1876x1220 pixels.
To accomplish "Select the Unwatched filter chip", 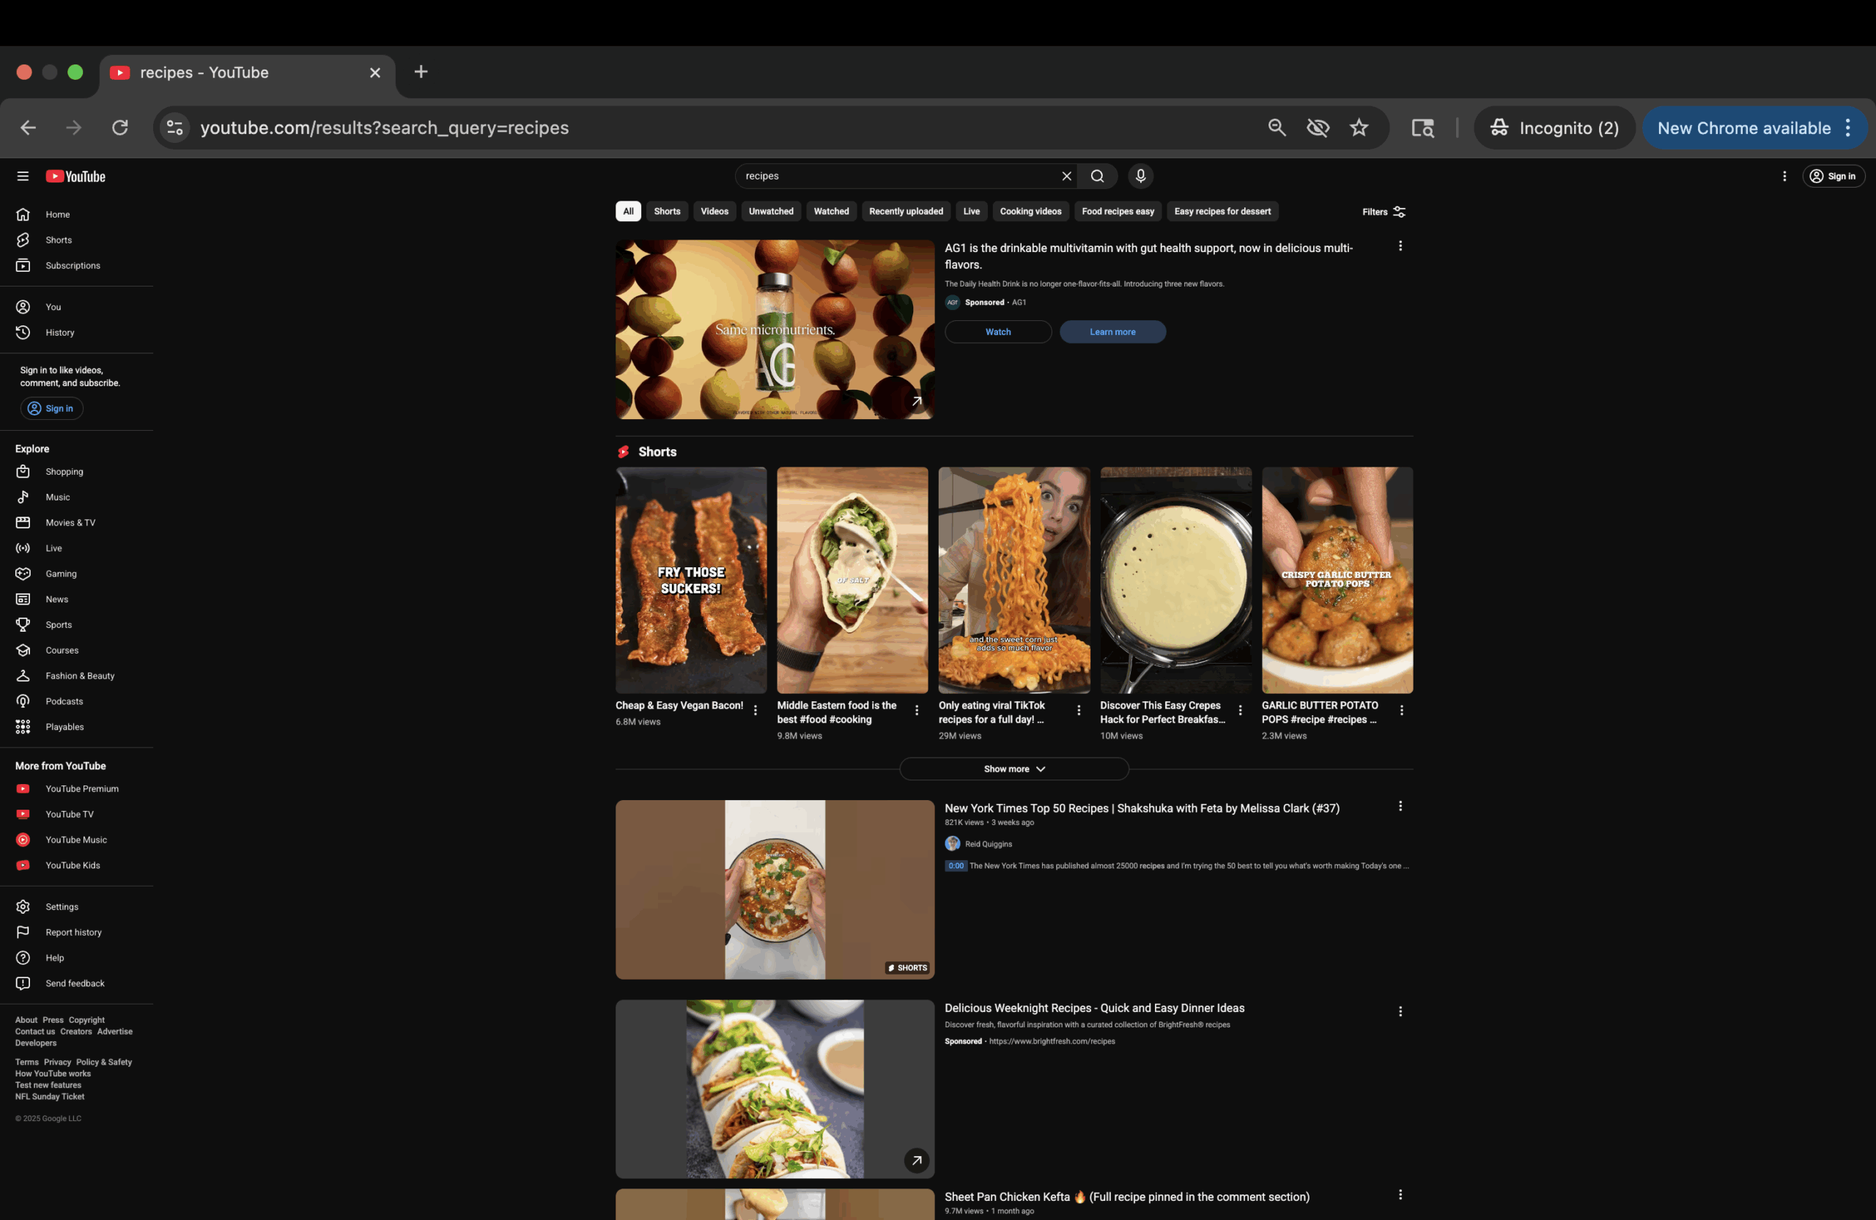I will (771, 211).
